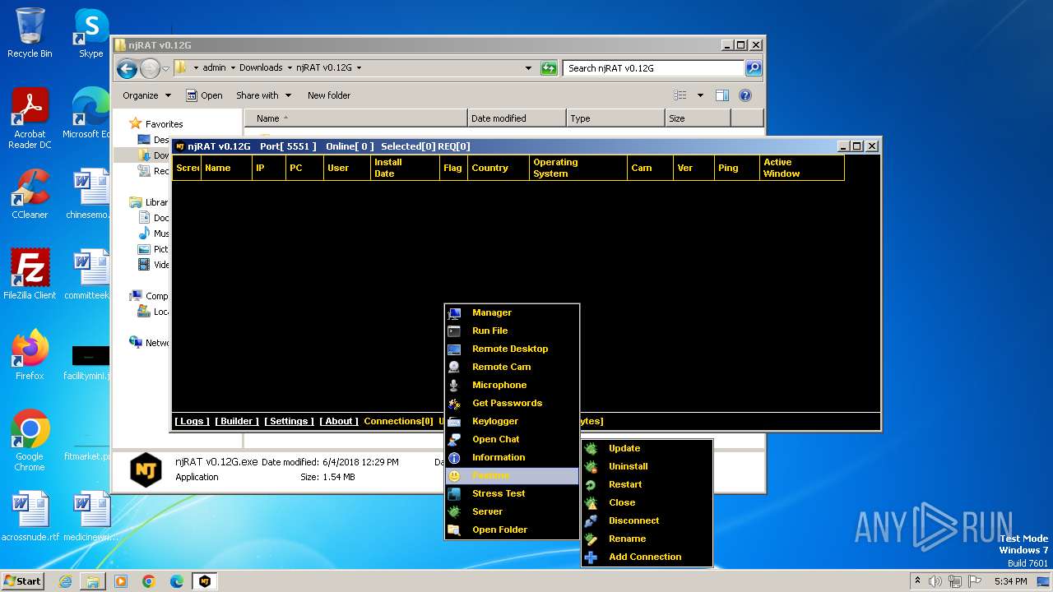
Task: Sort files by the Date modified column
Action: [x=517, y=118]
